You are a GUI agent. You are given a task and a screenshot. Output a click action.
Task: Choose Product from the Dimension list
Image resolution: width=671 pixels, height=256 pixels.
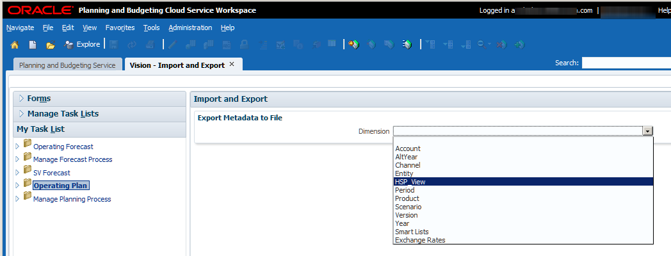[523, 198]
